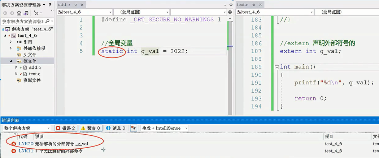Pin the test.c editor tab
The width and height of the screenshot is (379, 158).
coord(253,5)
